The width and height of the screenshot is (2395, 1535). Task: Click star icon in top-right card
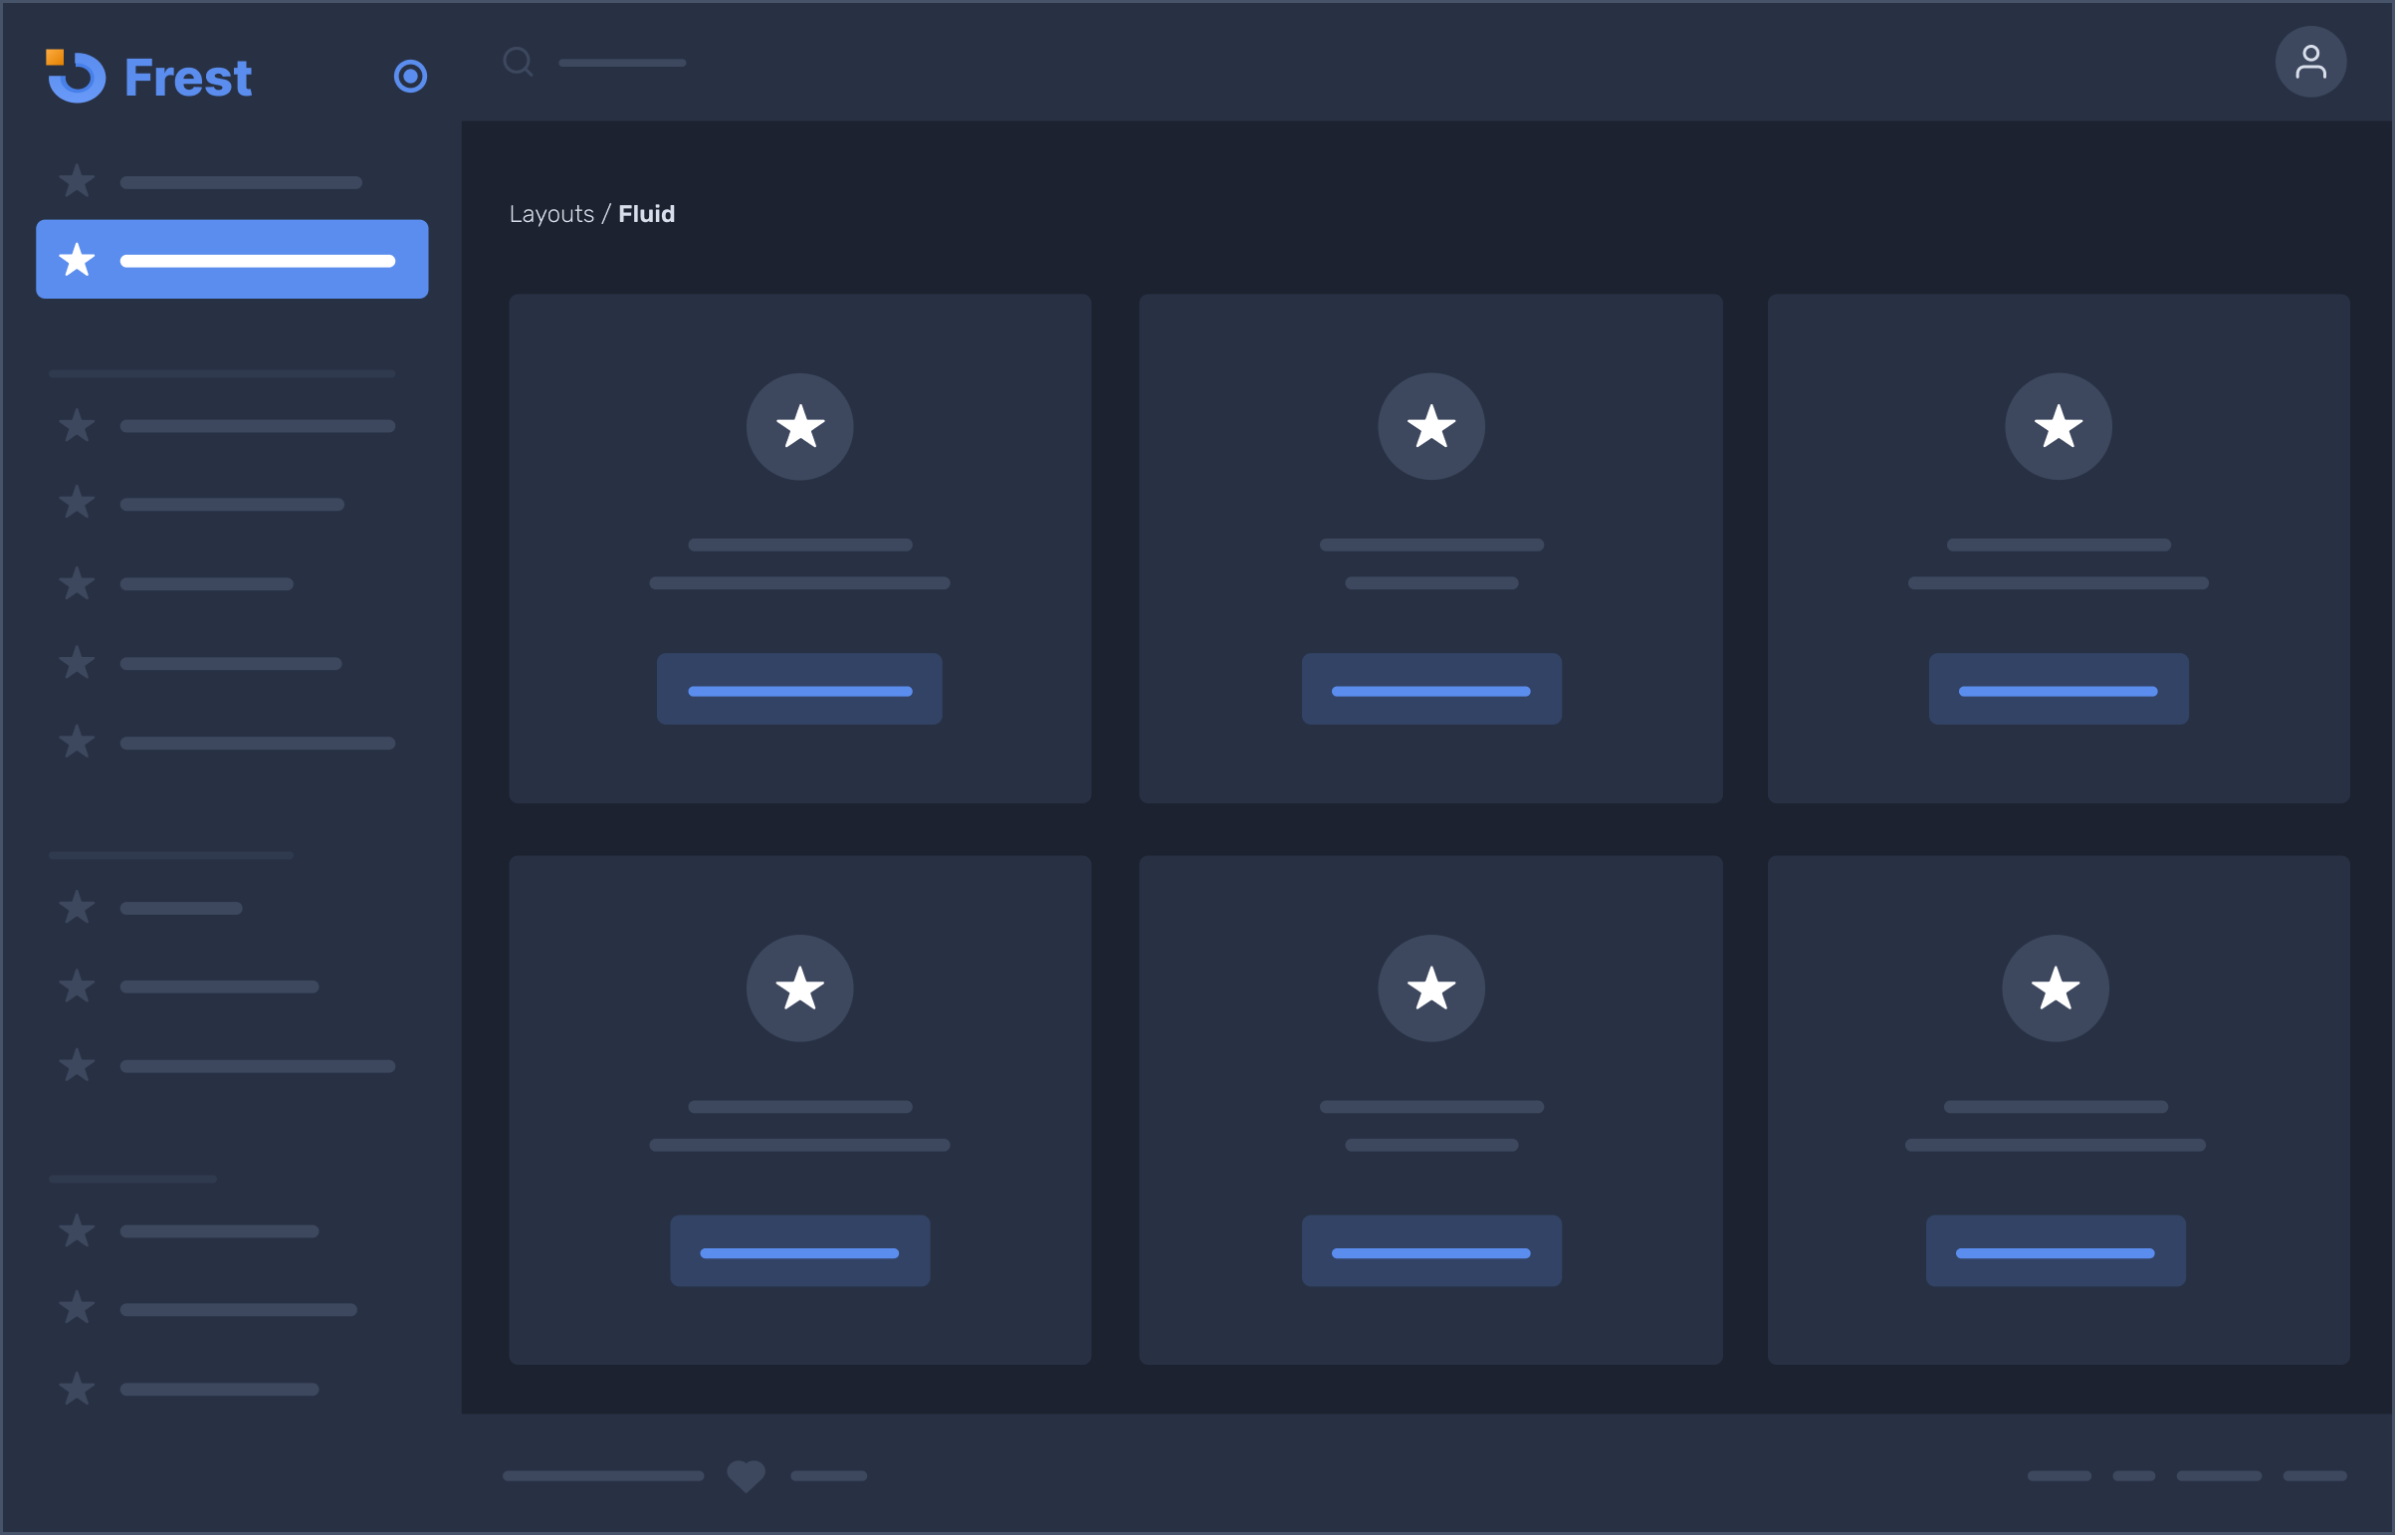(2058, 427)
